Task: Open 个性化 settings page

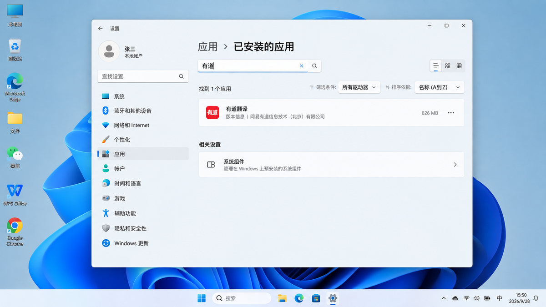Action: [x=143, y=140]
